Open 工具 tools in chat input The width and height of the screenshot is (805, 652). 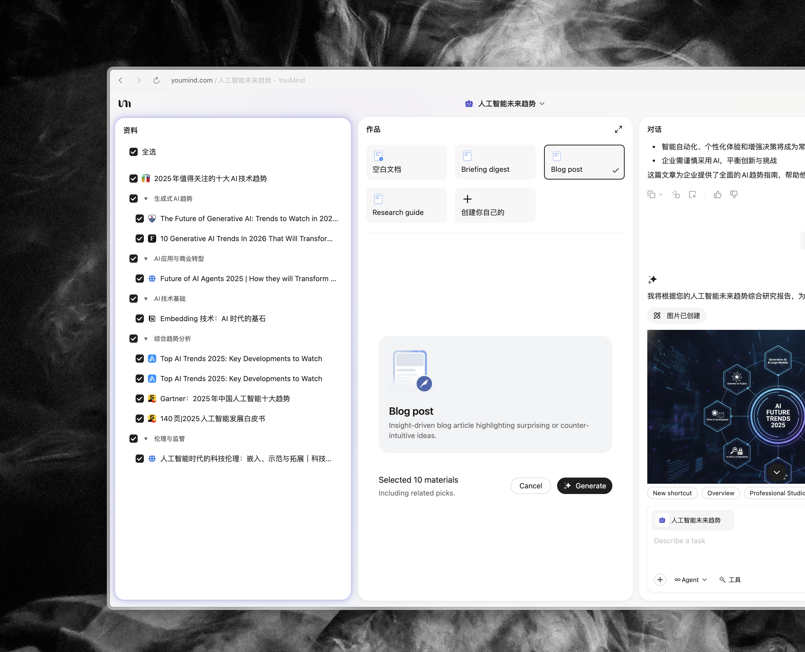730,579
